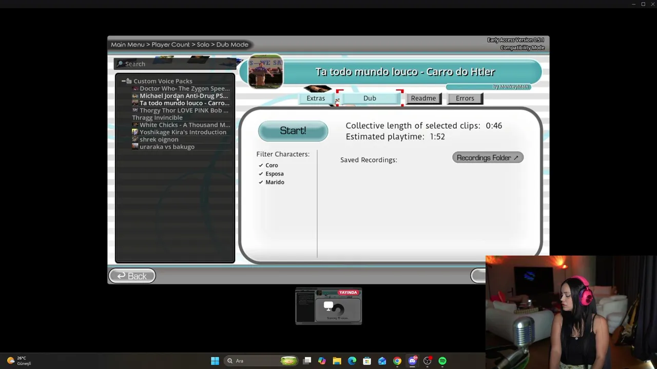This screenshot has width=657, height=369.
Task: Focus the voice pack Search field
Action: (175, 64)
